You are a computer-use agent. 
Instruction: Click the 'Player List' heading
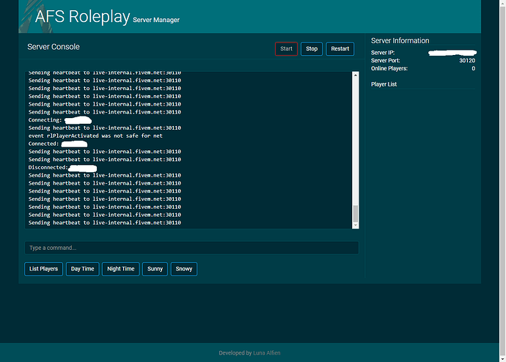pyautogui.click(x=384, y=84)
